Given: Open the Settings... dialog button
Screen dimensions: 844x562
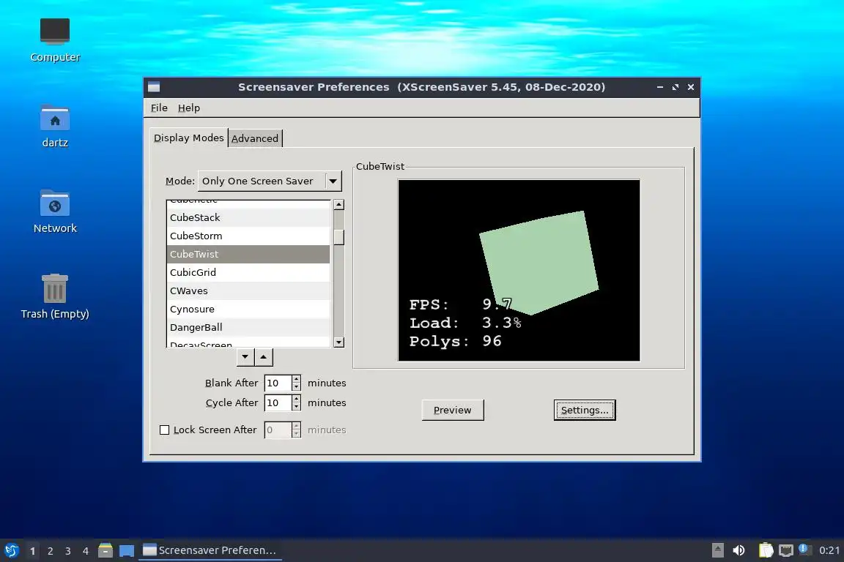Looking at the screenshot, I should (585, 410).
